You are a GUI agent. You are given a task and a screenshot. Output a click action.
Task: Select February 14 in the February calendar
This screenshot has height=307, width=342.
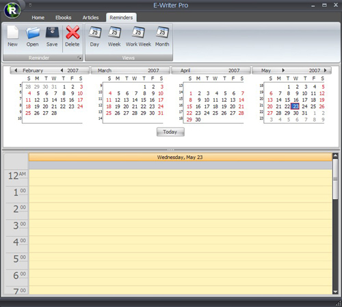point(54,100)
